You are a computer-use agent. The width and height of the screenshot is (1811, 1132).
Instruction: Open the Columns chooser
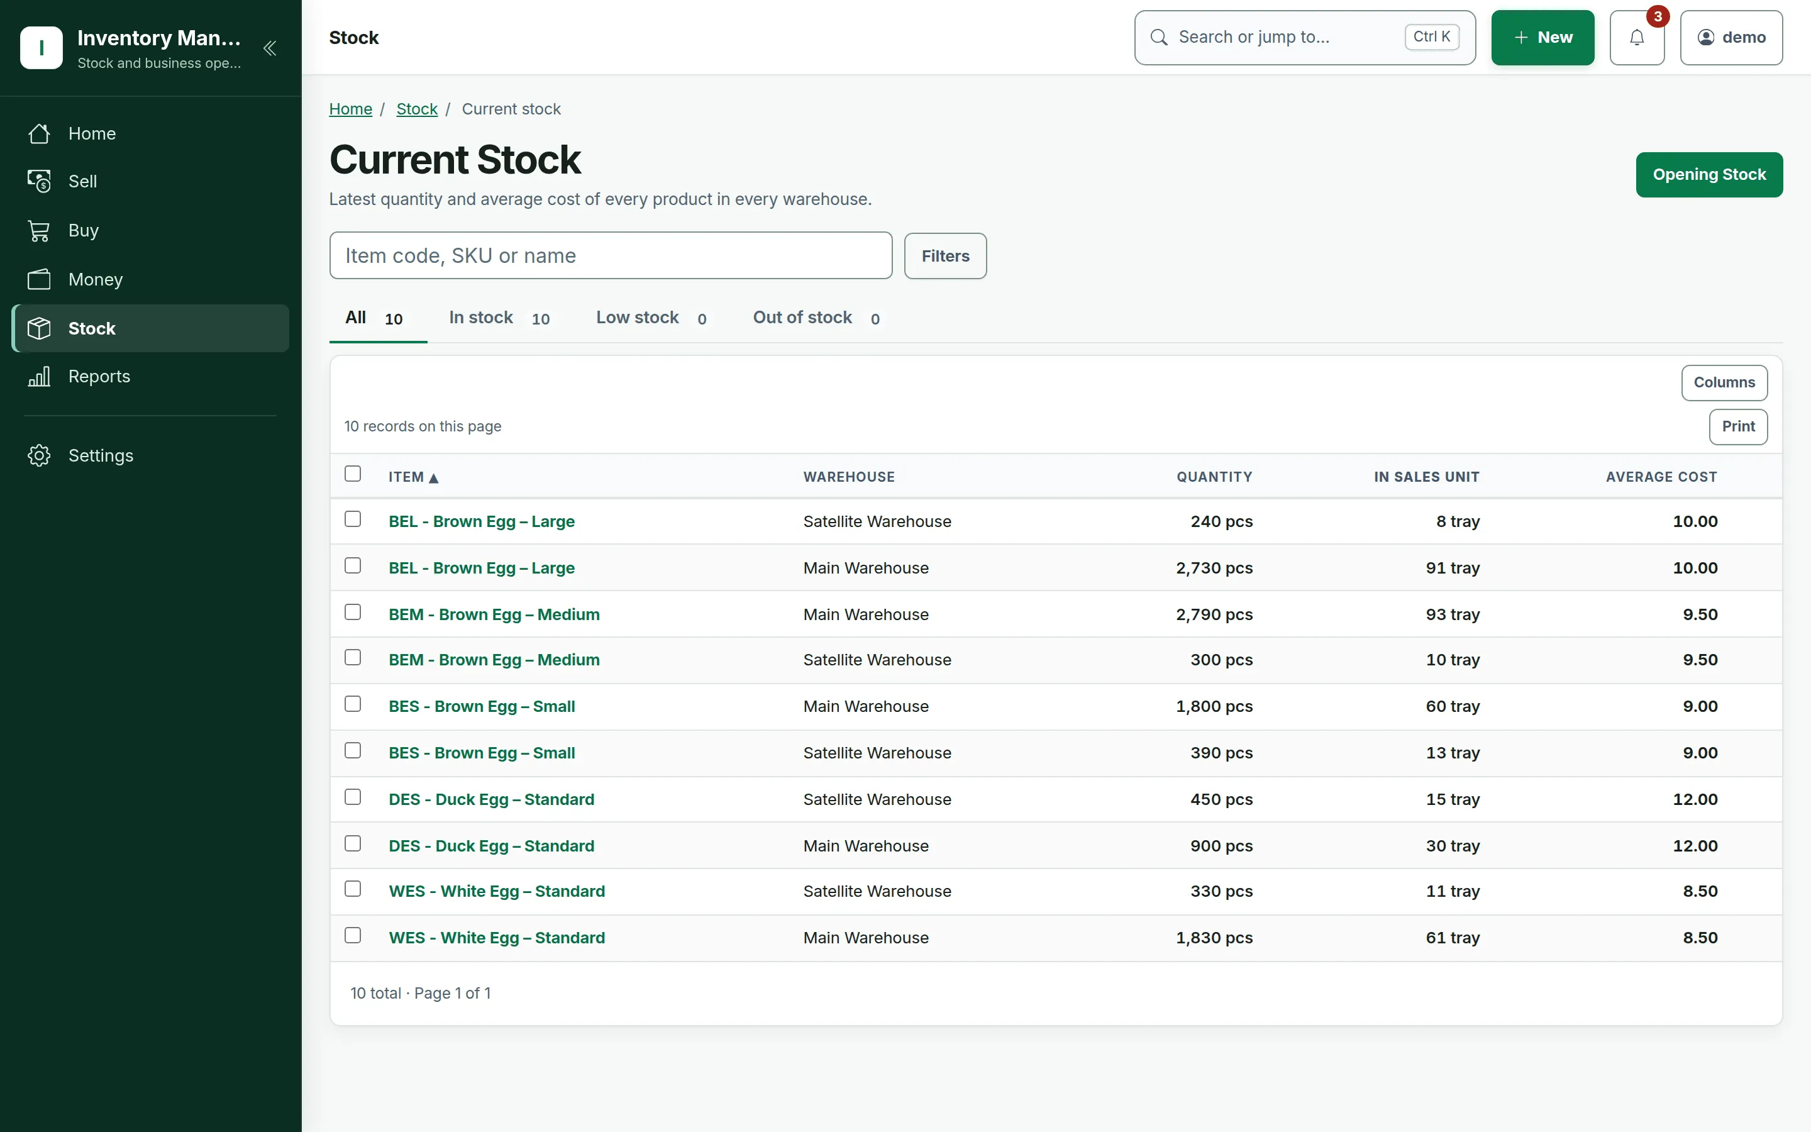click(x=1724, y=382)
